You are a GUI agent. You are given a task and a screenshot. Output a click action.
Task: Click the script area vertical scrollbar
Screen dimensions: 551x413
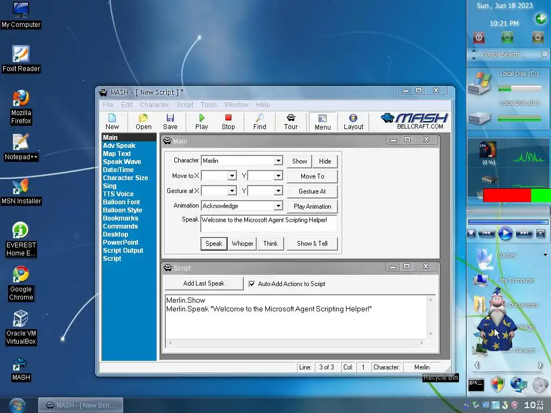tap(430, 317)
